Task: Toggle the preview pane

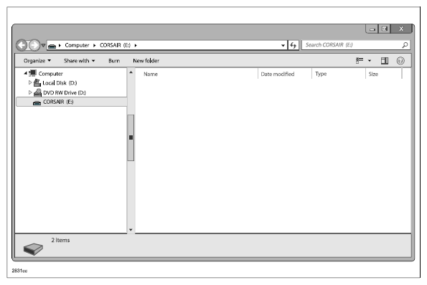Action: pyautogui.click(x=385, y=61)
